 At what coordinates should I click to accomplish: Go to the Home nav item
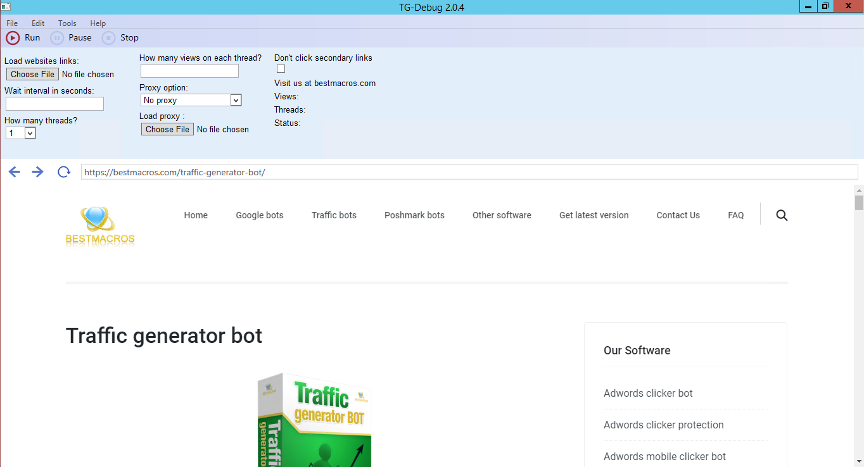pyautogui.click(x=196, y=215)
